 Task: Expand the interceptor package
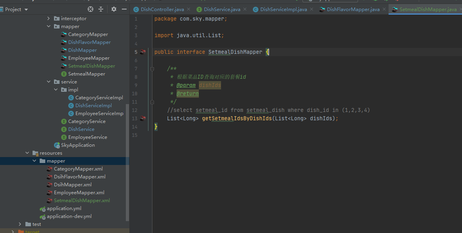[49, 19]
